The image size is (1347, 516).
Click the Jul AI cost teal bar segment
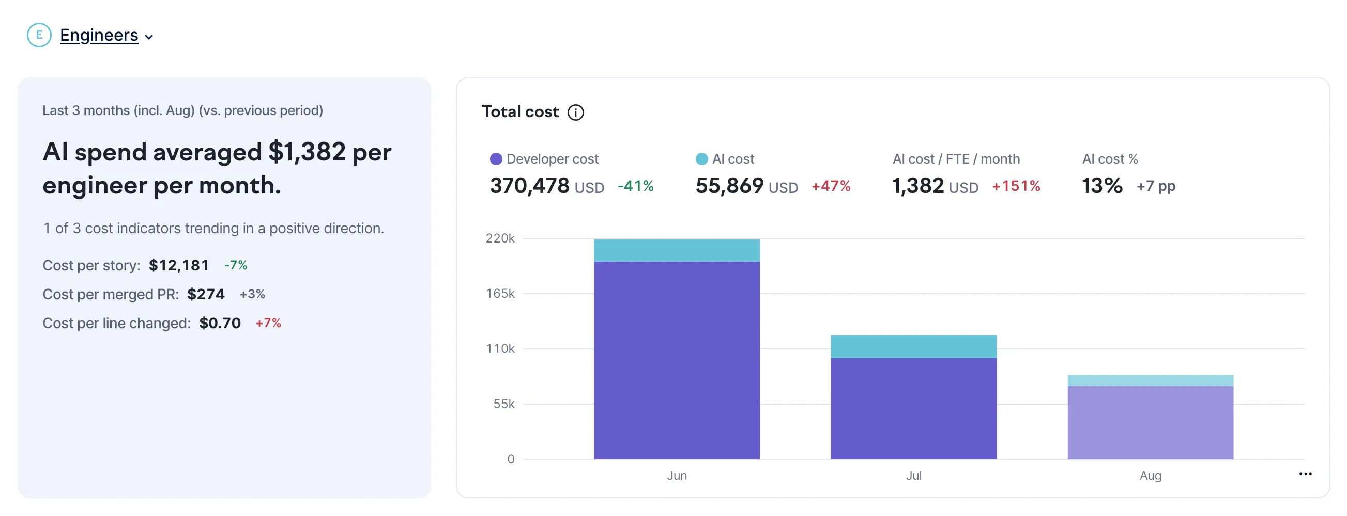(913, 347)
